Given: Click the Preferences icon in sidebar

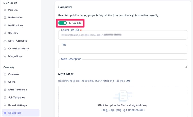Looking at the screenshot, I should pos(5,18).
